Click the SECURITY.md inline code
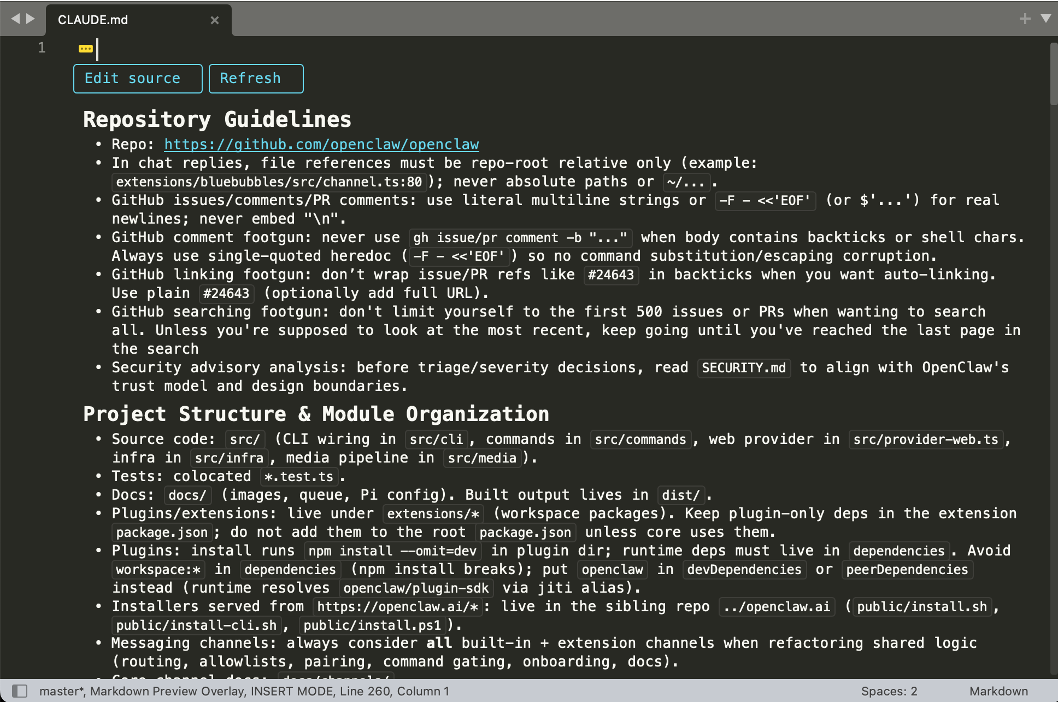 point(744,368)
